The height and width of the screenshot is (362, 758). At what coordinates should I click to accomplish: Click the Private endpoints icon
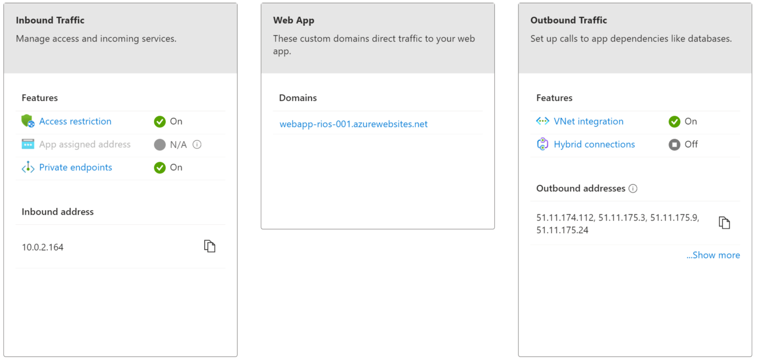click(28, 167)
